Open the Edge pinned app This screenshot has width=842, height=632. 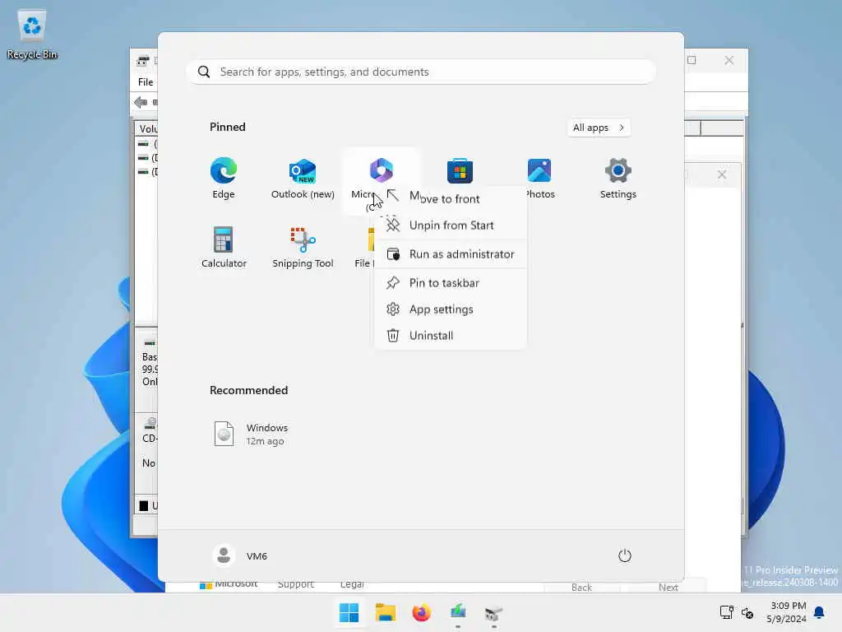coord(224,179)
